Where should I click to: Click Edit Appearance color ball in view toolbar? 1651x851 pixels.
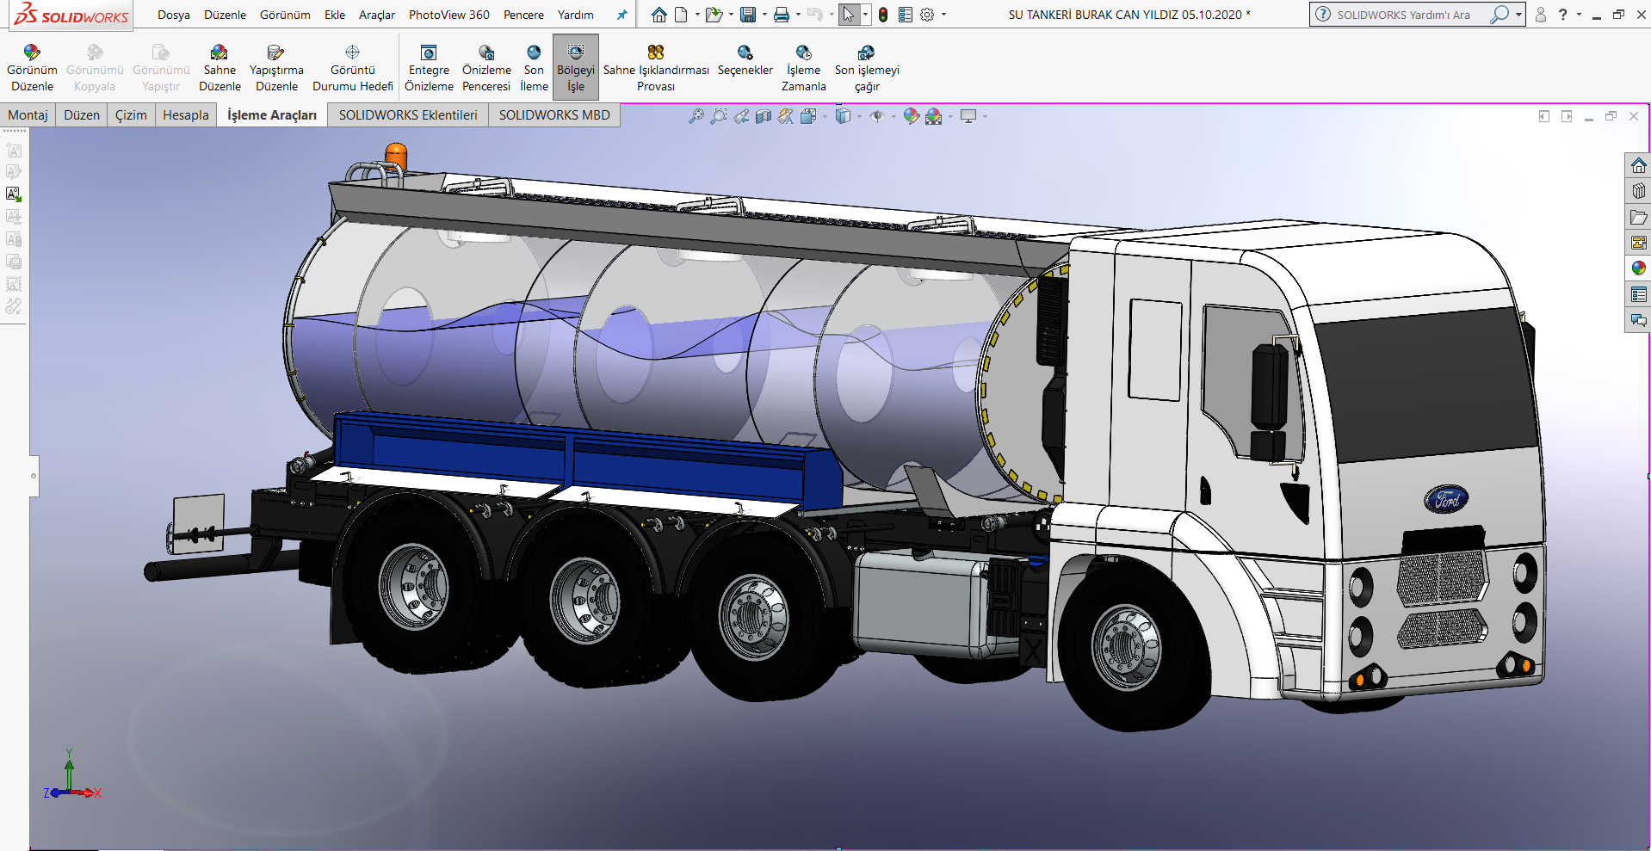click(x=912, y=116)
